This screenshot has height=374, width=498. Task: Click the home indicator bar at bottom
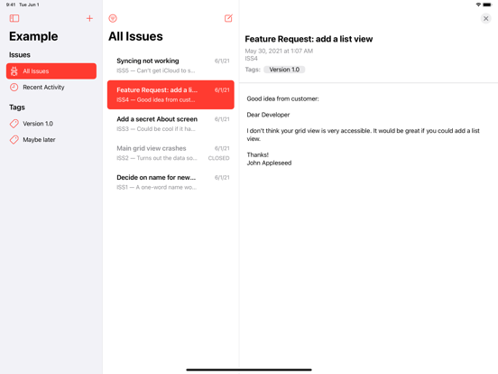click(x=249, y=369)
